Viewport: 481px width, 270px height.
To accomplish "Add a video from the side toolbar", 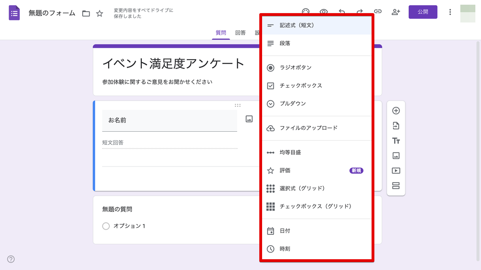I will click(396, 171).
